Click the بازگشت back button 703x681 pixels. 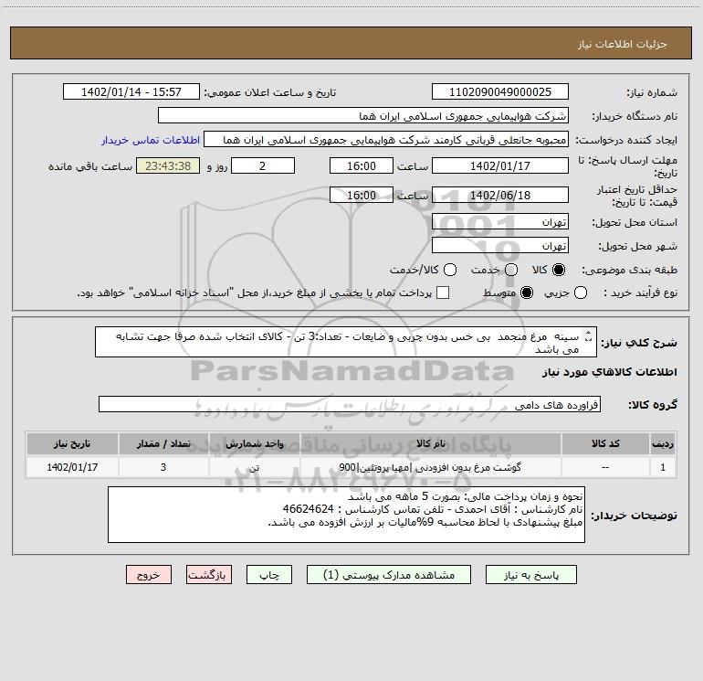coord(209,575)
